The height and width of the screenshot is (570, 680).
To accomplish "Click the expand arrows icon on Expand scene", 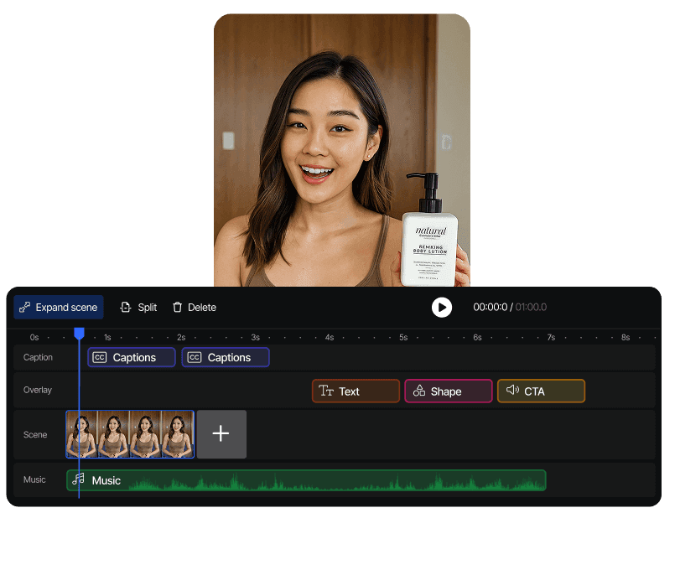I will coord(24,308).
